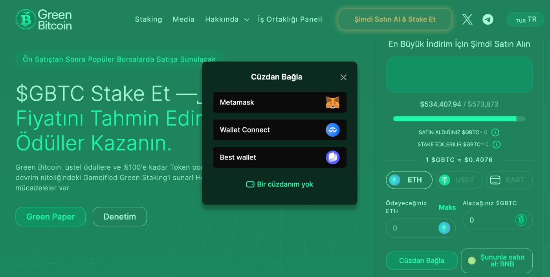Click the Maks link

pyautogui.click(x=447, y=207)
